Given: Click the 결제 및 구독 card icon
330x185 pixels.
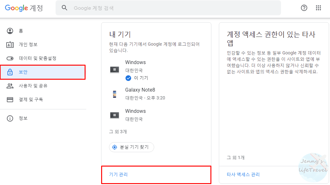Looking at the screenshot, I should point(10,99).
